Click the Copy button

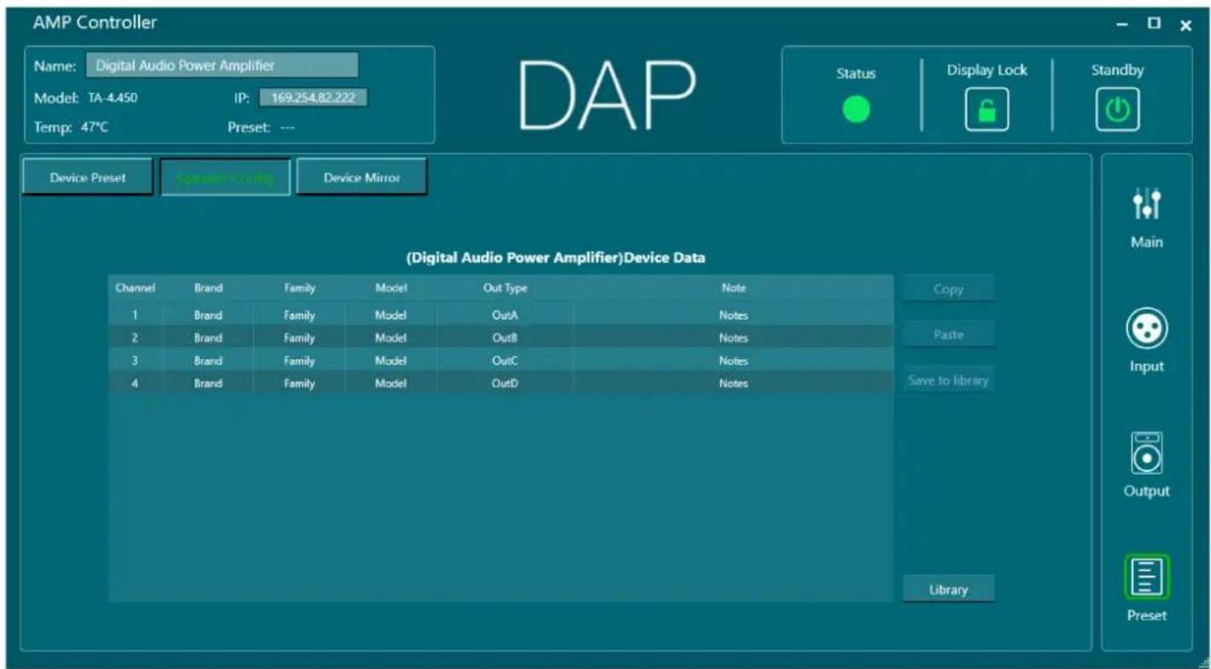(948, 289)
